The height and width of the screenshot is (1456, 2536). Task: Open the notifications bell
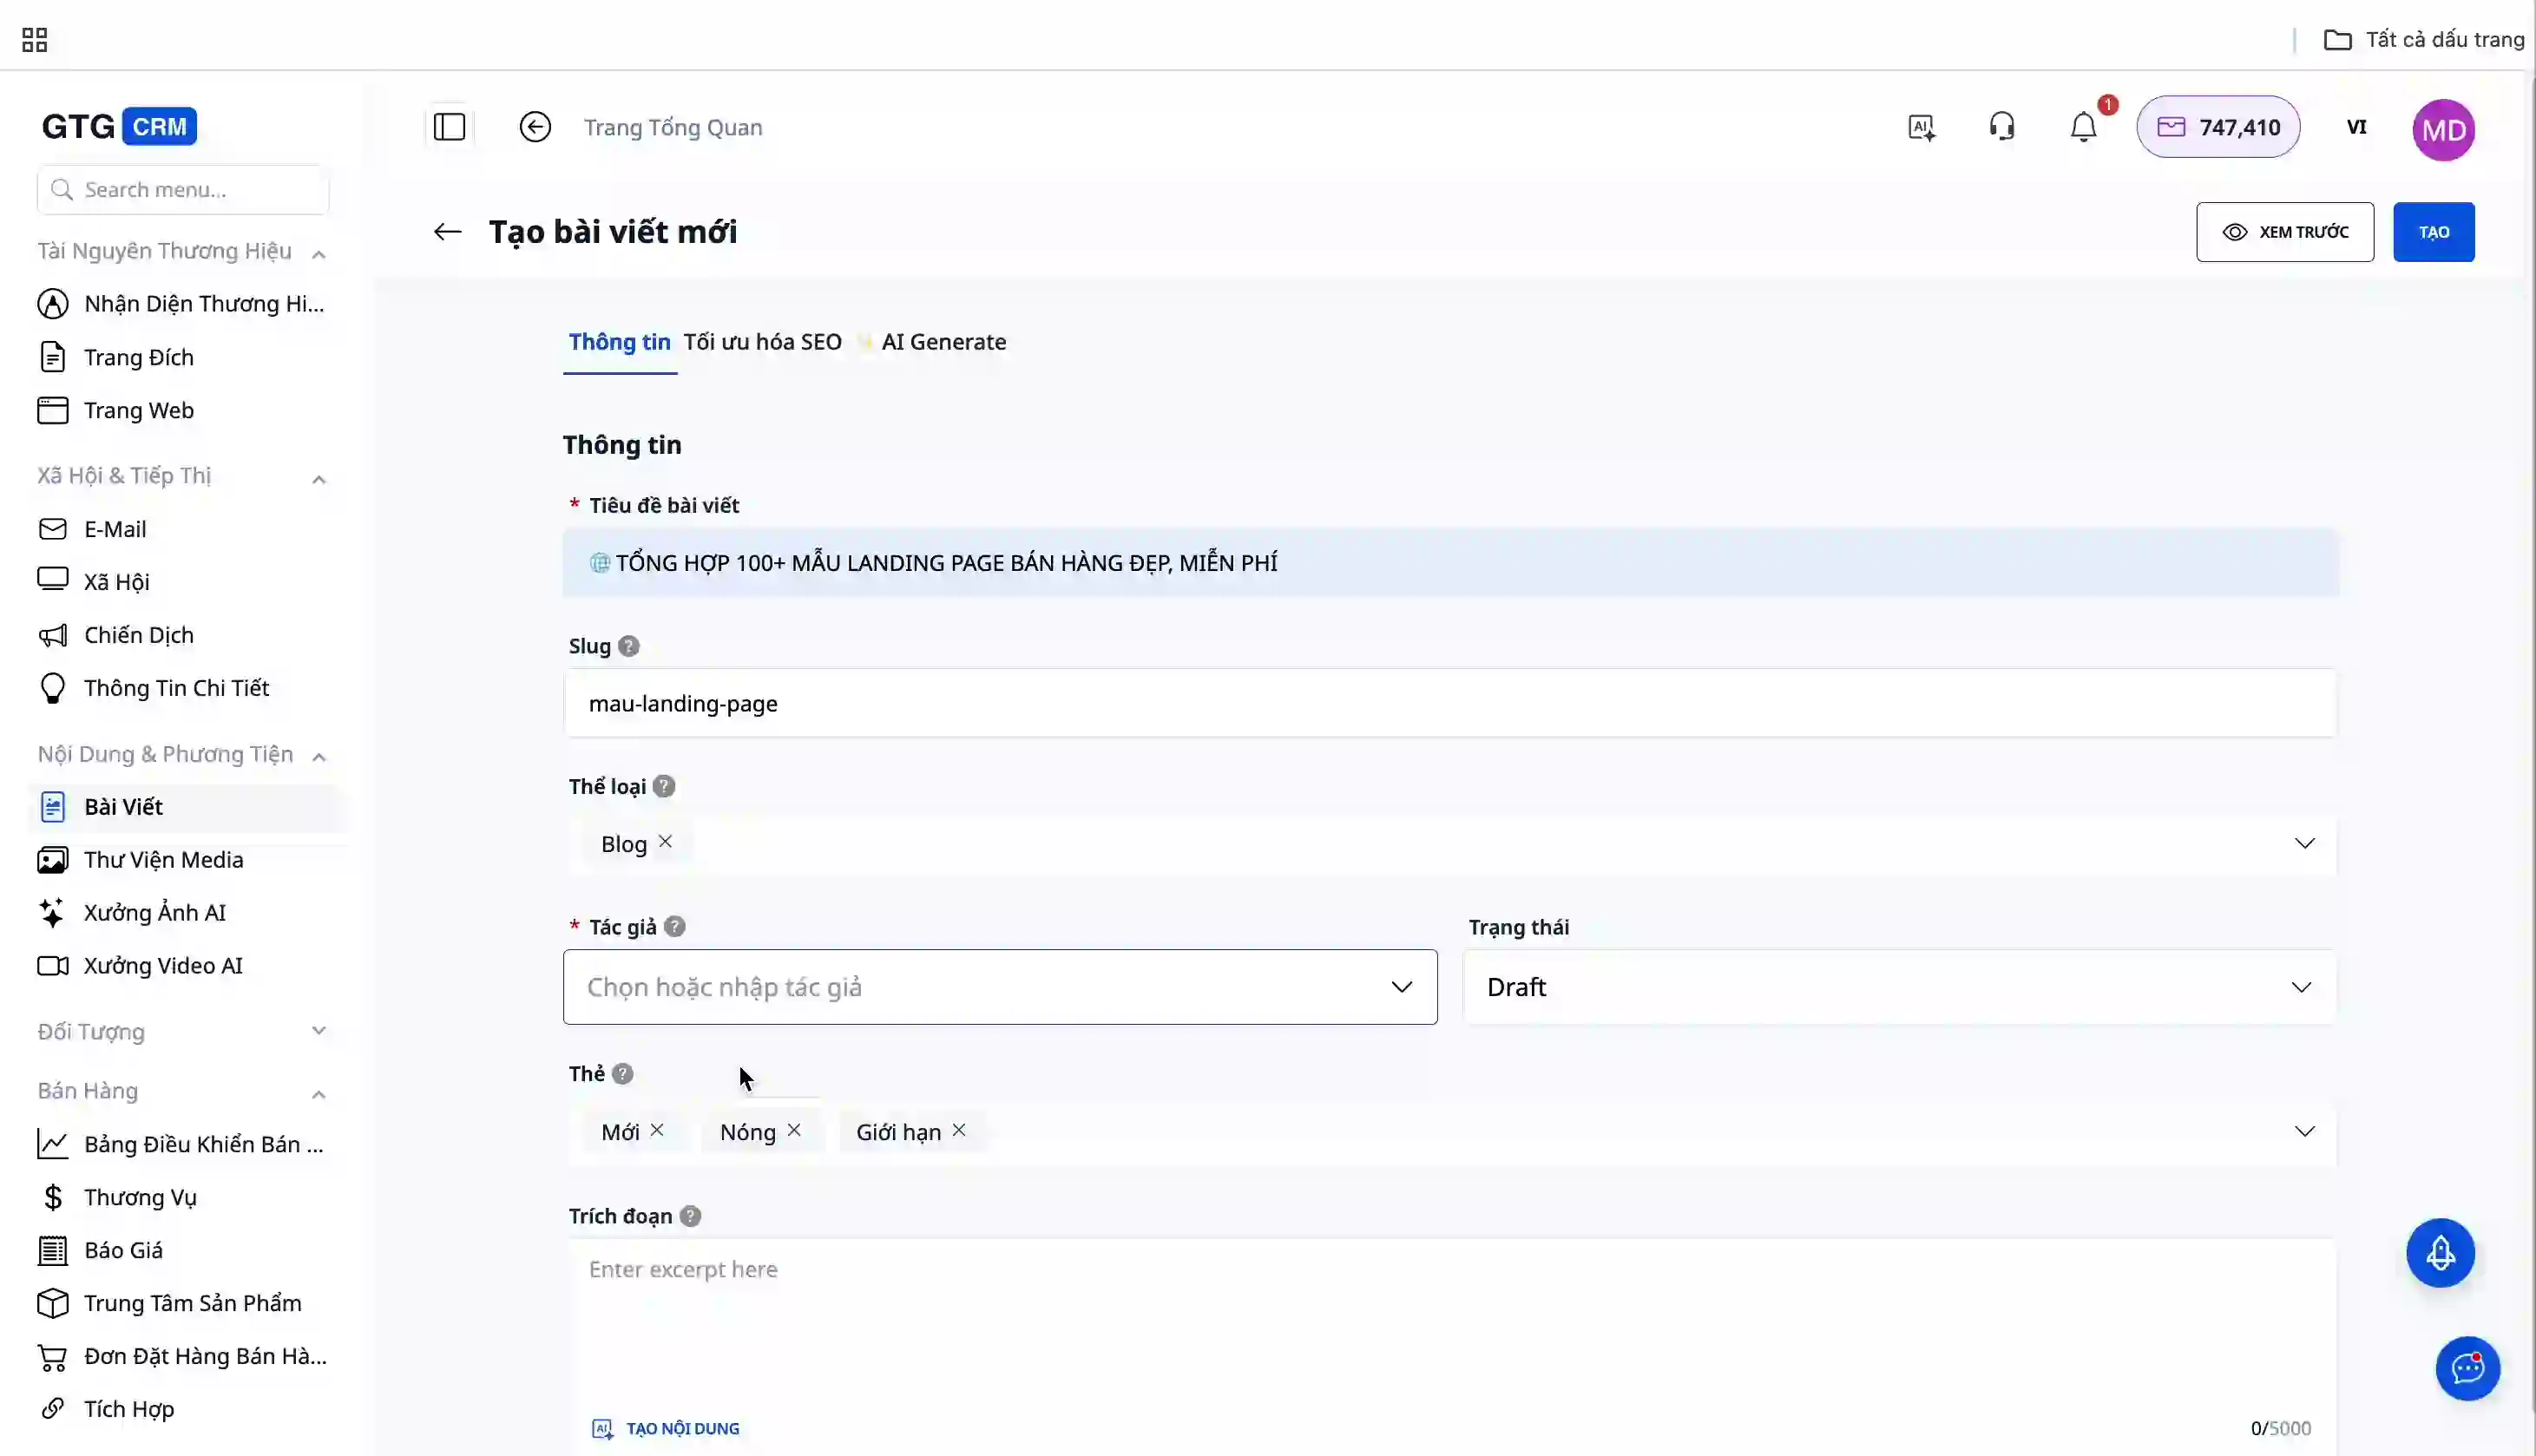tap(2083, 127)
